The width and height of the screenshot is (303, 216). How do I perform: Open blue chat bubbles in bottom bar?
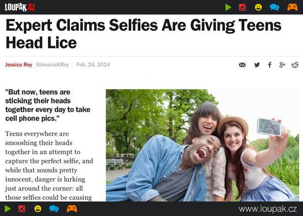[54, 209]
